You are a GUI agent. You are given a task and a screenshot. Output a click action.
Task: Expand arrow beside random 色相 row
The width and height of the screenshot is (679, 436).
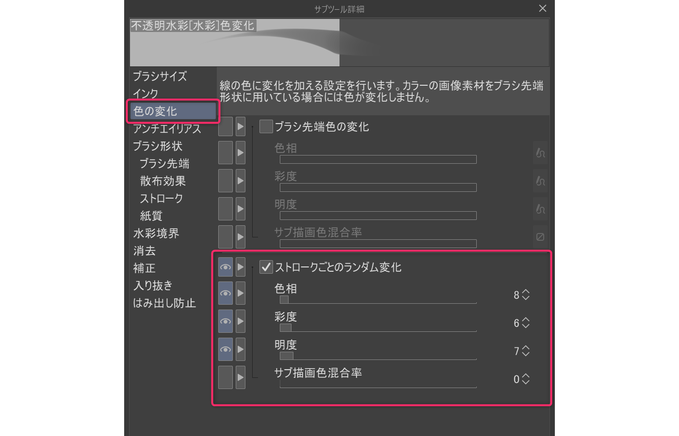pyautogui.click(x=241, y=294)
